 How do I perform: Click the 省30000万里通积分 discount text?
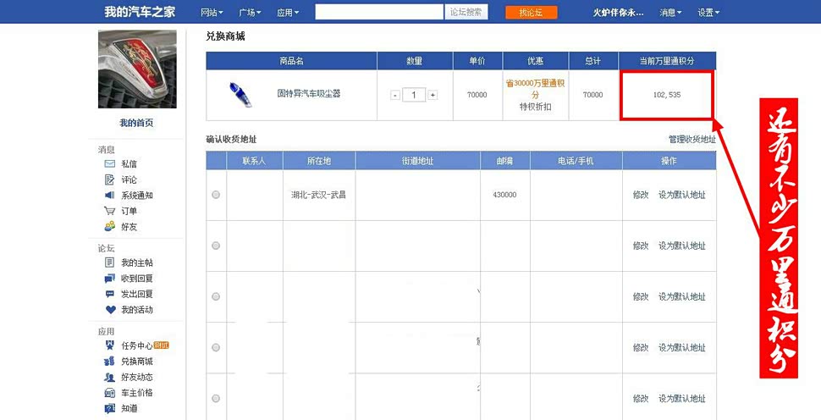tap(535, 89)
